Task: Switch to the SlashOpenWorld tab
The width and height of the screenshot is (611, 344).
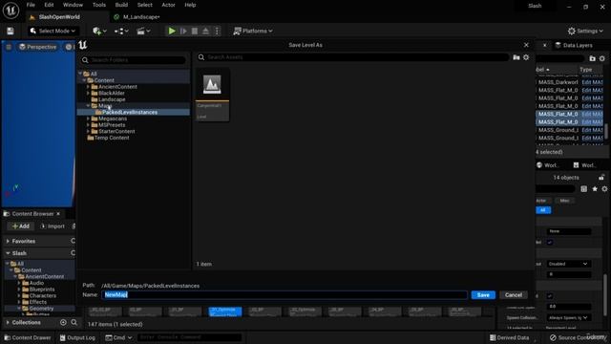Action: pos(59,17)
